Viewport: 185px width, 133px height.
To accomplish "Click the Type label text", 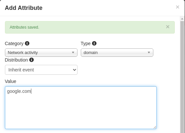I will pyautogui.click(x=86, y=43).
